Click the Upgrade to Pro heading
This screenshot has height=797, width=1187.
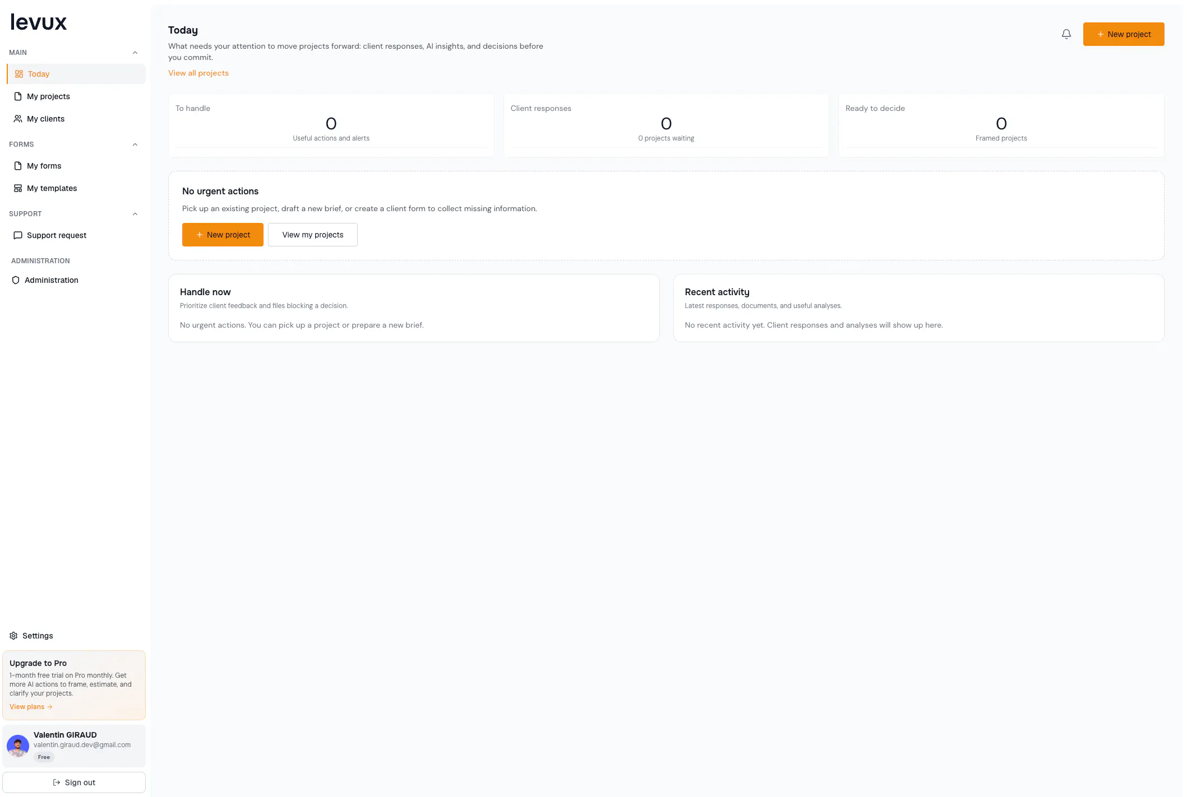38,663
